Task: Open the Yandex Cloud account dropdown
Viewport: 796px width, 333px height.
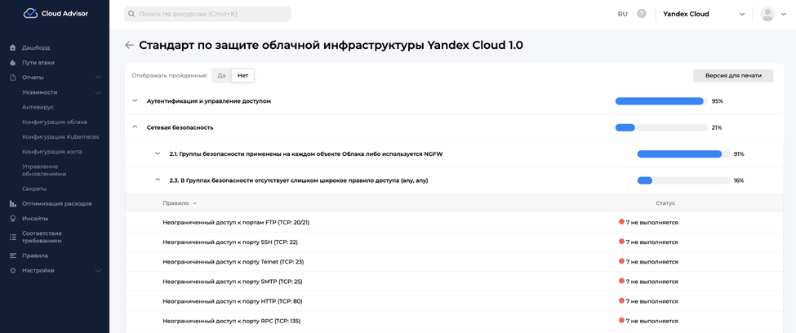Action: (x=703, y=14)
